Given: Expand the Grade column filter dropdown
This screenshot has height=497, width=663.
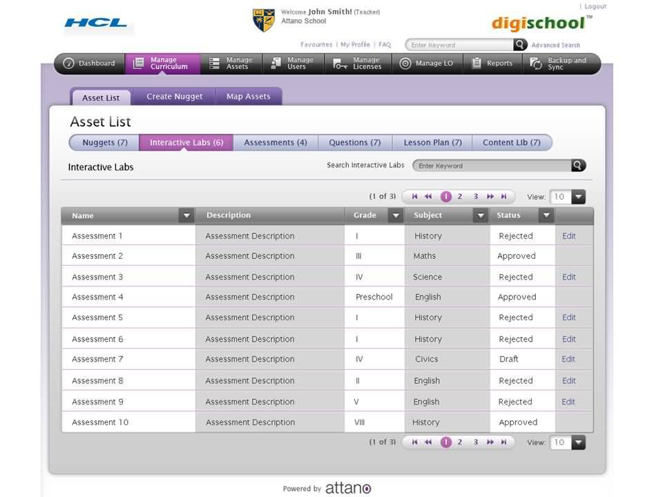Looking at the screenshot, I should tap(395, 216).
